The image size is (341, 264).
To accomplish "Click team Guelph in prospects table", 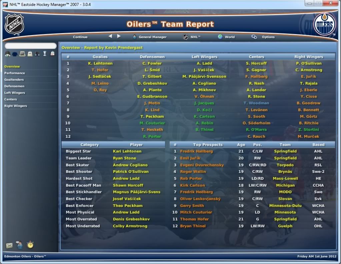I will 285,226.
